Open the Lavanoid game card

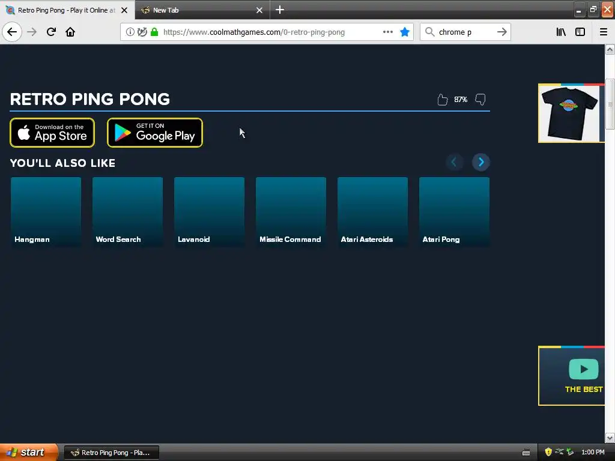[209, 212]
